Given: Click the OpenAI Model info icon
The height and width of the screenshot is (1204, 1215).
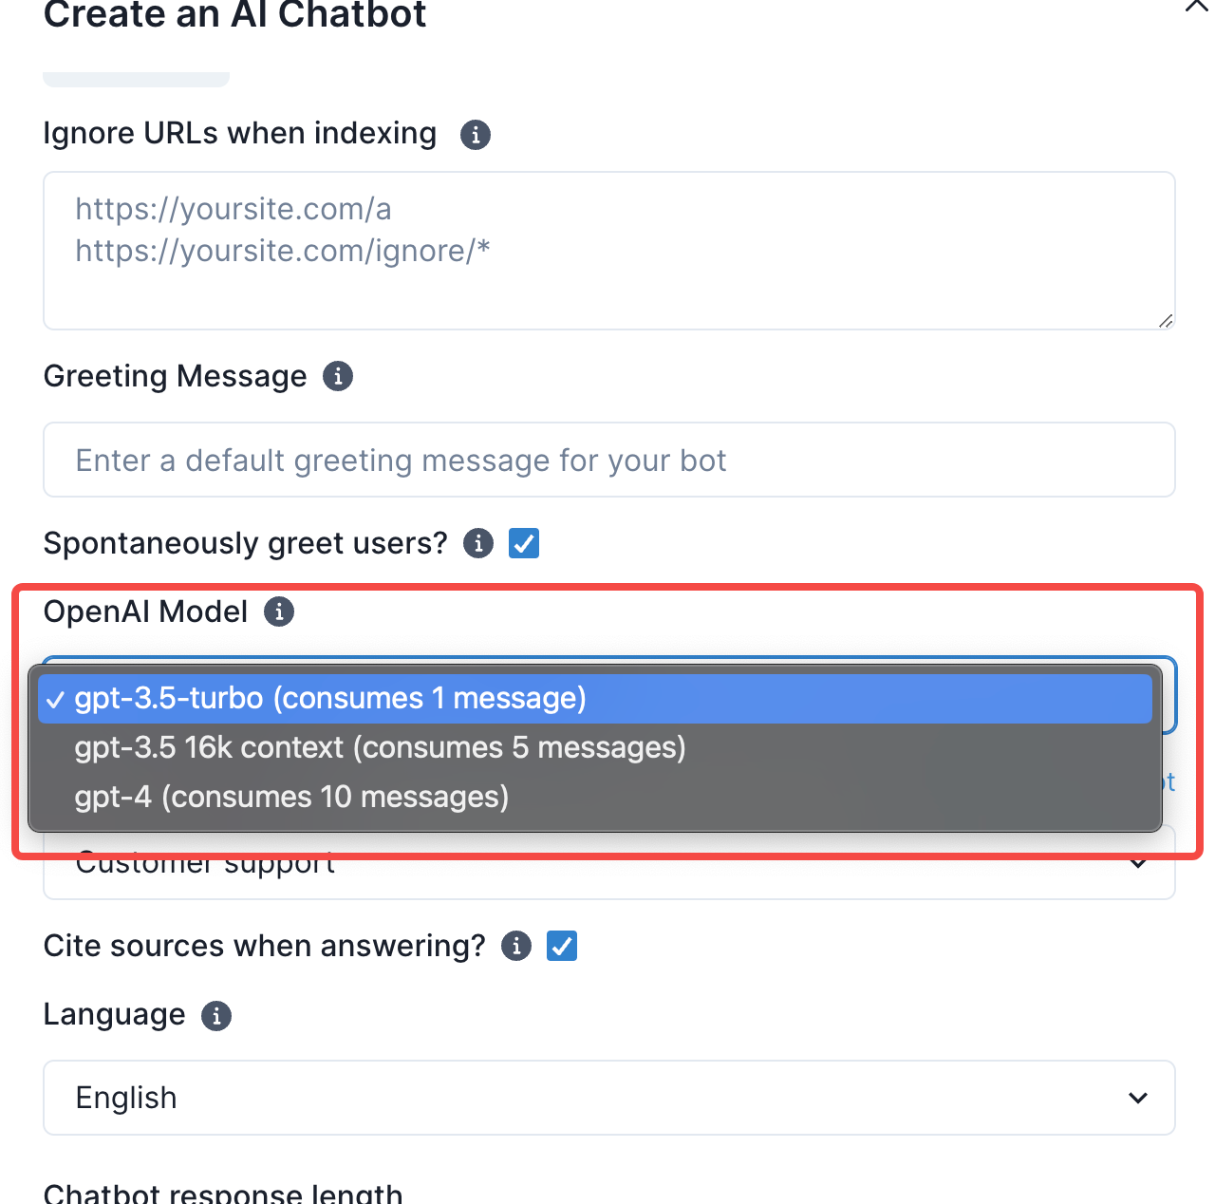Looking at the screenshot, I should tap(279, 612).
